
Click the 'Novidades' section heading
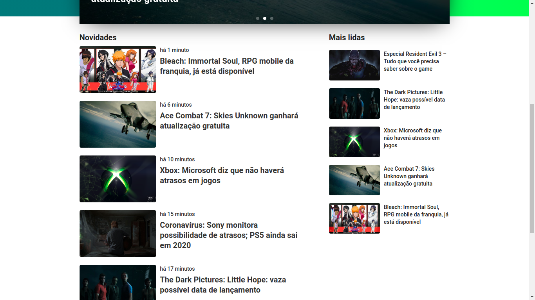pyautogui.click(x=98, y=37)
